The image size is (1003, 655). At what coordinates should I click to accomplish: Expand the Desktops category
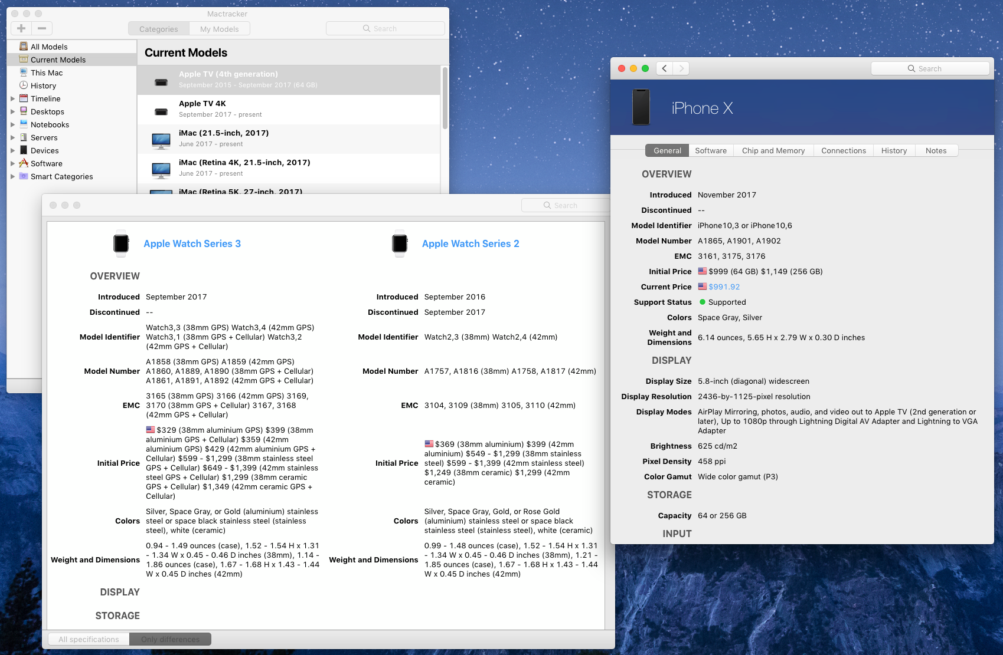pyautogui.click(x=13, y=111)
